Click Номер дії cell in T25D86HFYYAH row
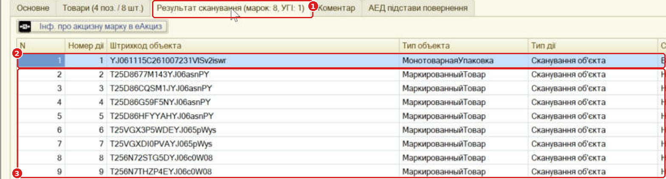The image size is (666, 179). click(x=86, y=116)
